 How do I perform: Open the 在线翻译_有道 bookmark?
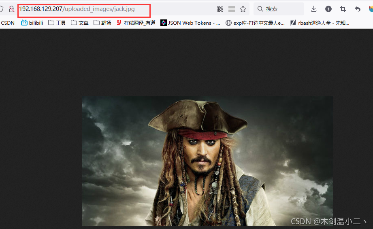[x=136, y=23]
